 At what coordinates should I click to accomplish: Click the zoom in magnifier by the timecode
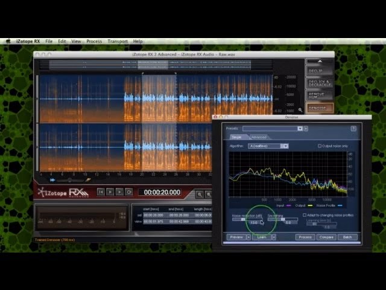coord(200,195)
